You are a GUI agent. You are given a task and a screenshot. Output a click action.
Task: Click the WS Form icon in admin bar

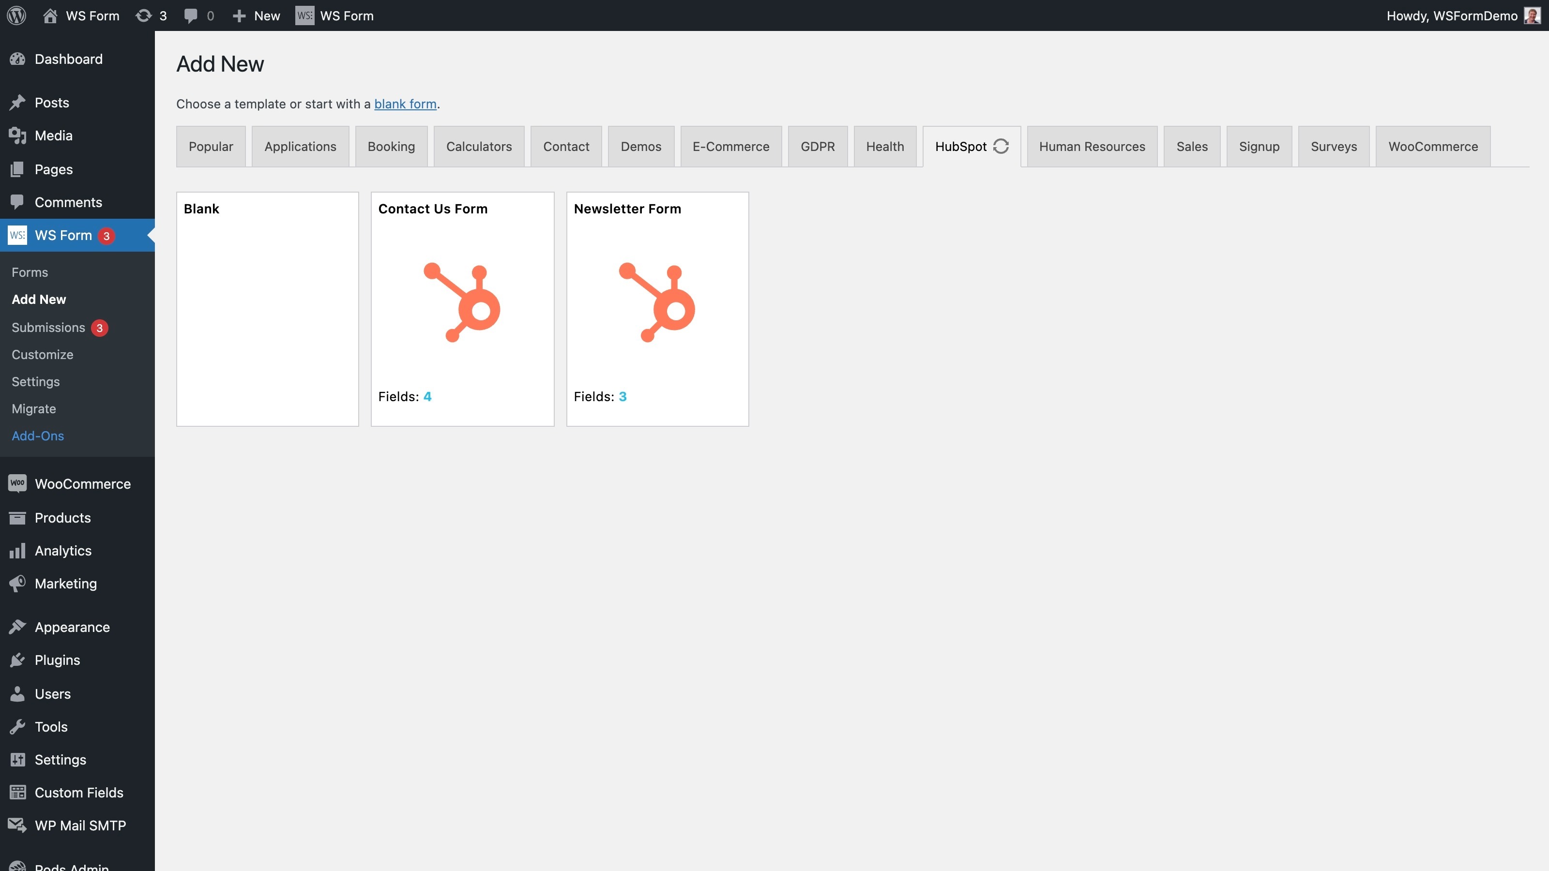[304, 15]
